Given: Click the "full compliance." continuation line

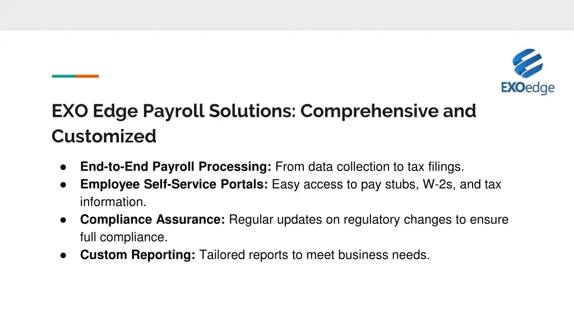Looking at the screenshot, I should (124, 237).
